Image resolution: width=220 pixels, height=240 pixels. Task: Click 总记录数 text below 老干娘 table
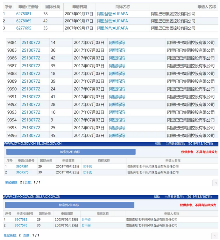[11, 235]
